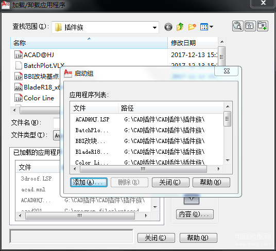Image resolution: width=276 pixels, height=251 pixels.
Task: Click the 已加载的应用程序 tab
Action: (37, 153)
